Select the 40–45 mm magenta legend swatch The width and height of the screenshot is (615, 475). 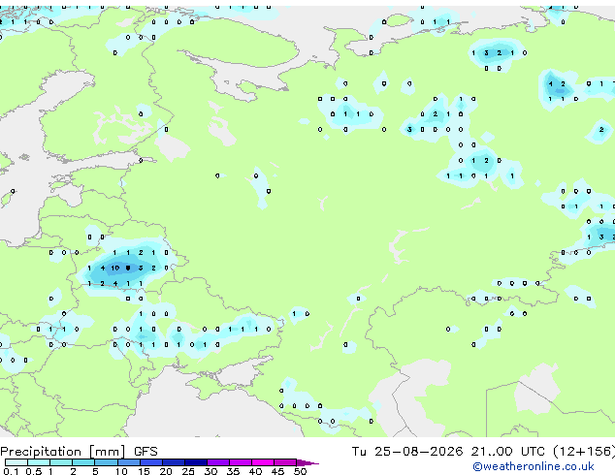[263, 462]
